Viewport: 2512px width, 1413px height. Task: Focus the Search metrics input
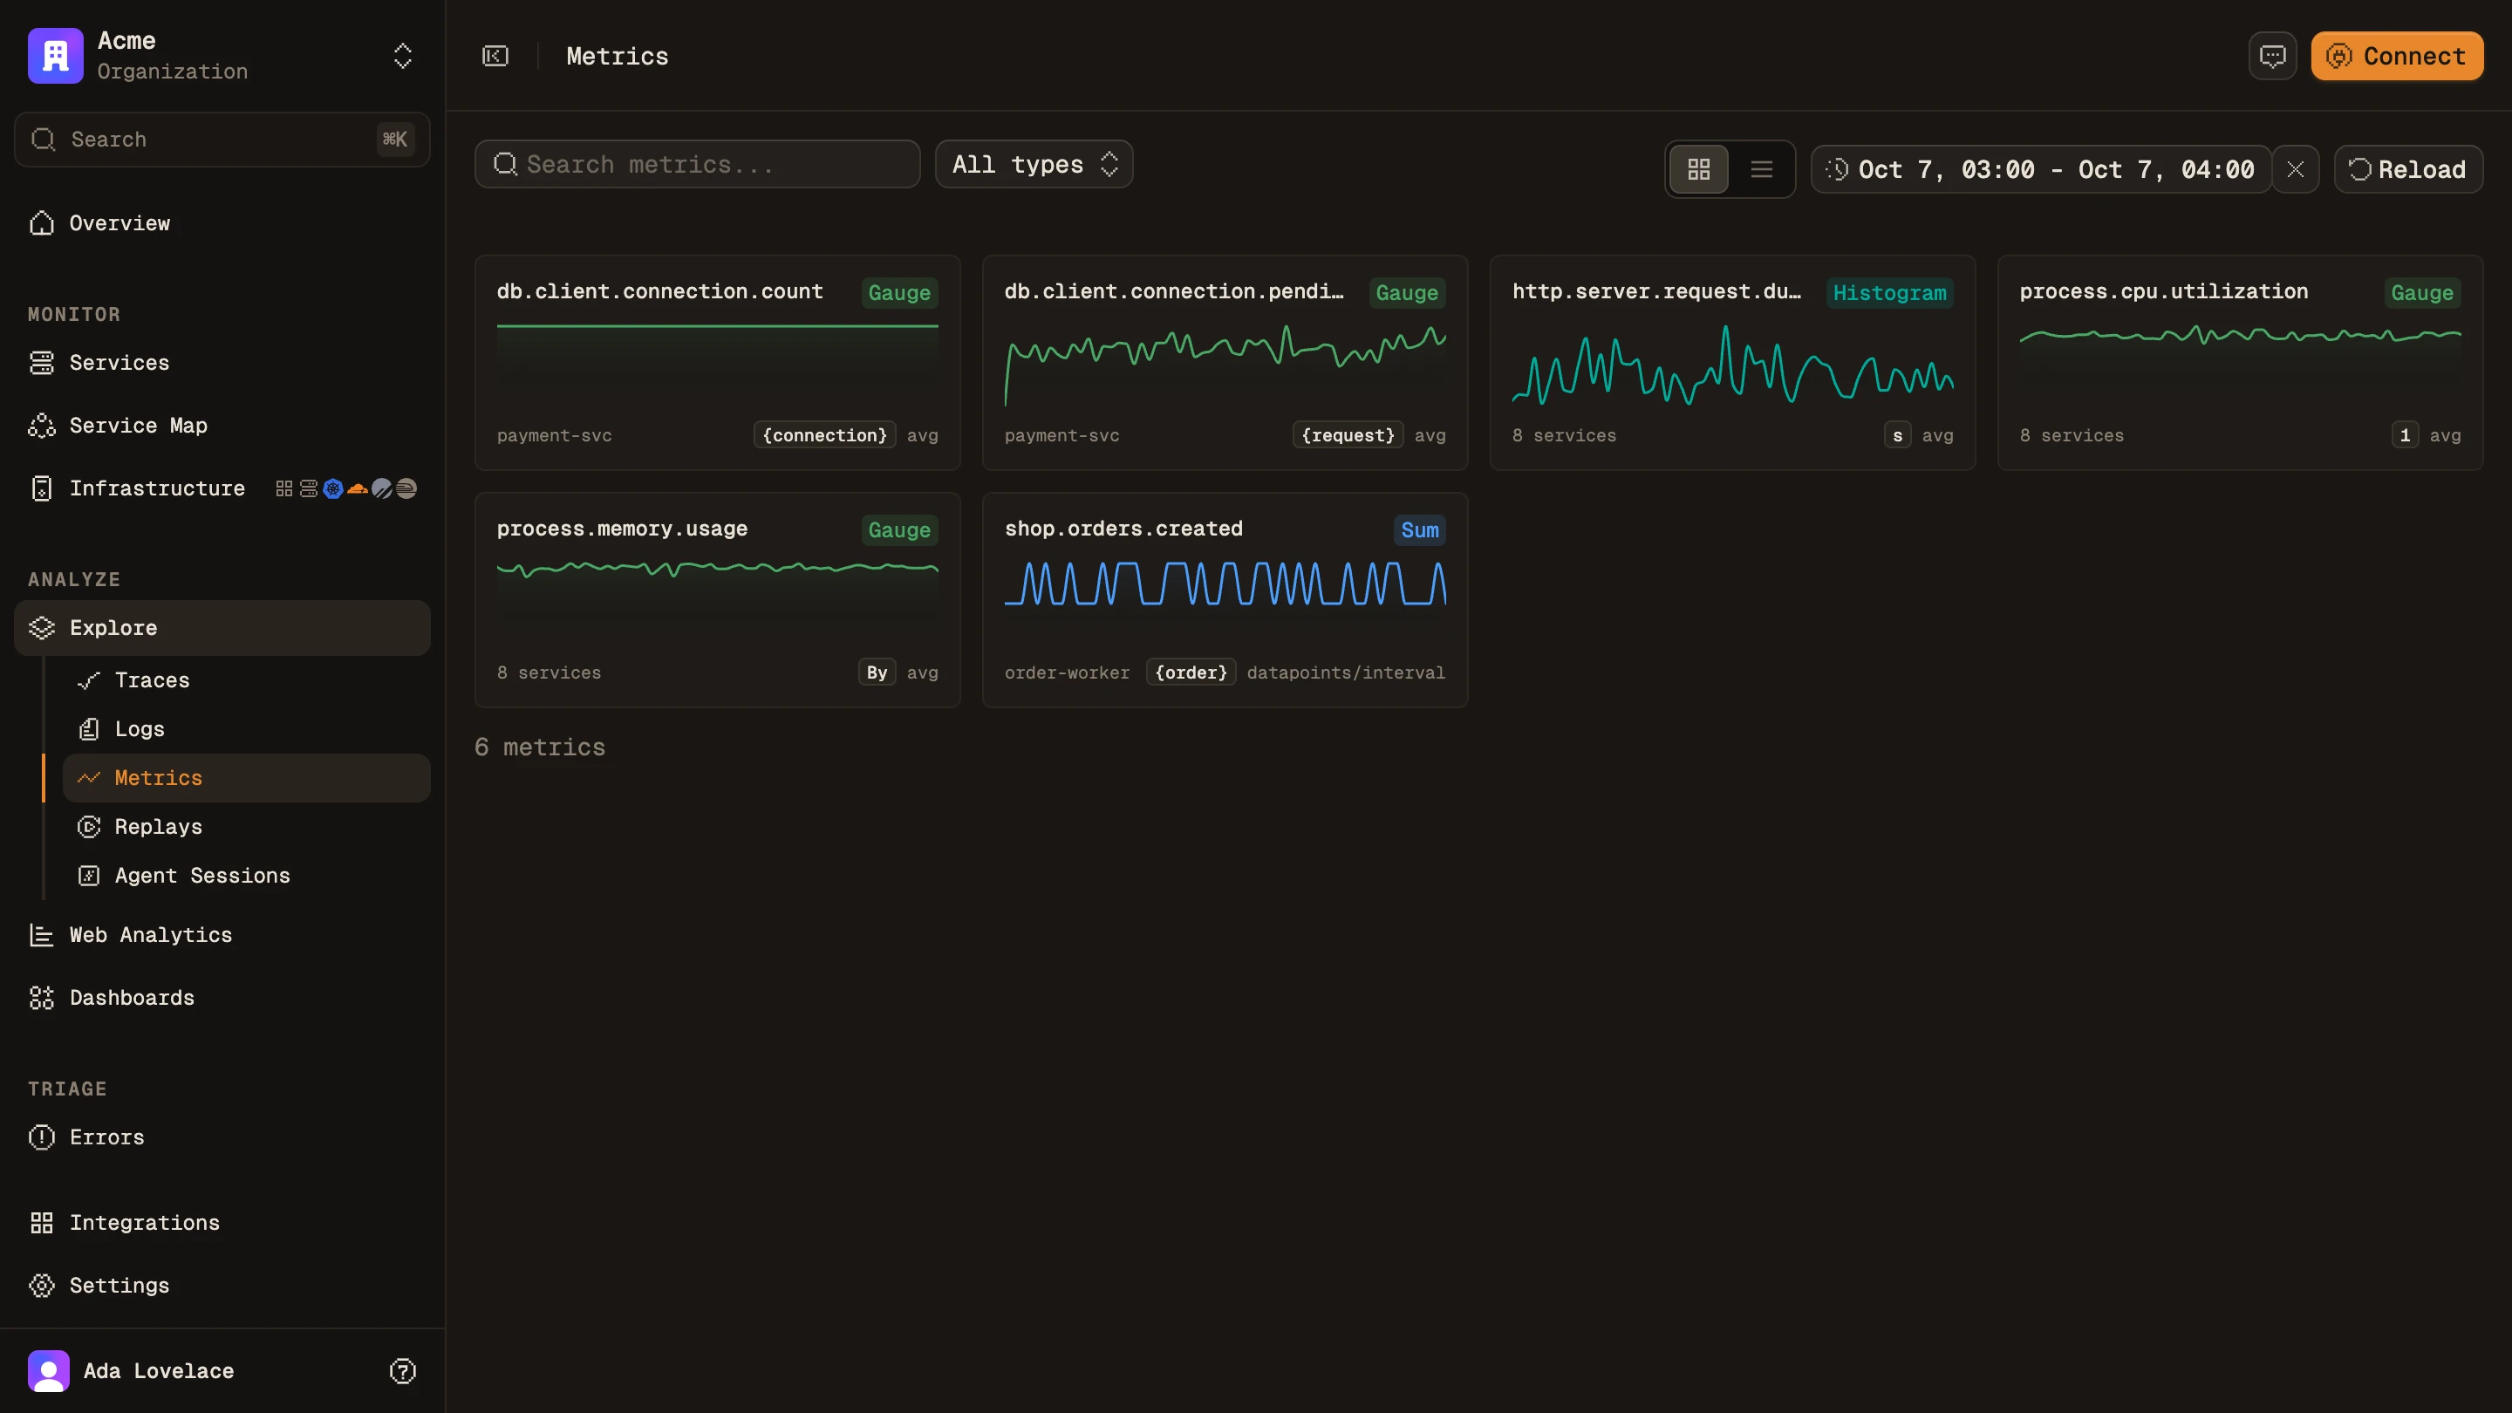(697, 164)
